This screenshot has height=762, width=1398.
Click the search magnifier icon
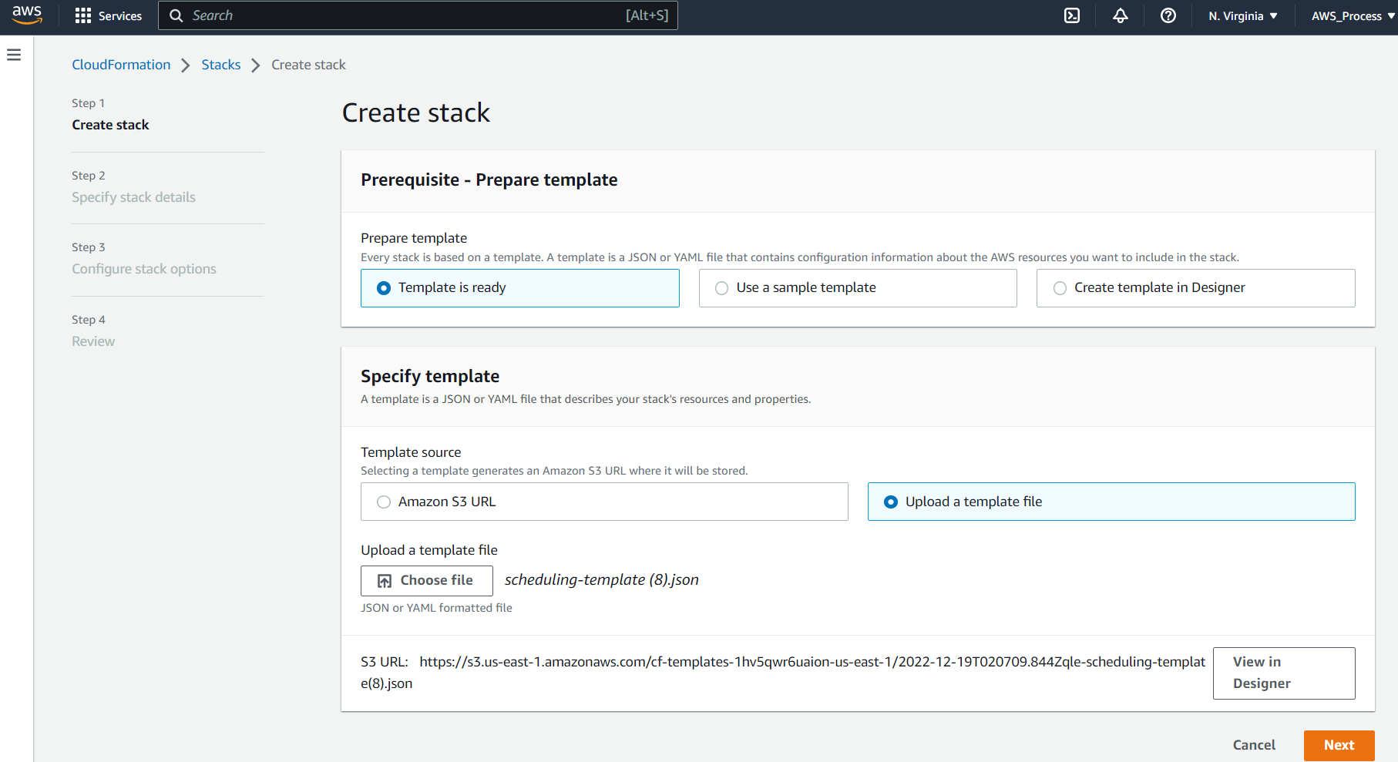click(x=176, y=16)
